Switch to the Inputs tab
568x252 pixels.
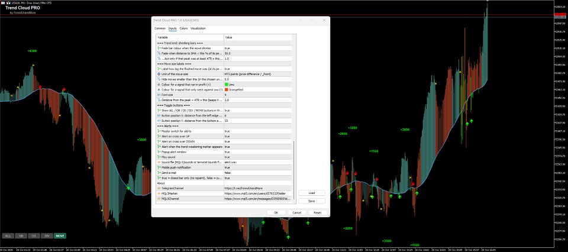pos(172,28)
